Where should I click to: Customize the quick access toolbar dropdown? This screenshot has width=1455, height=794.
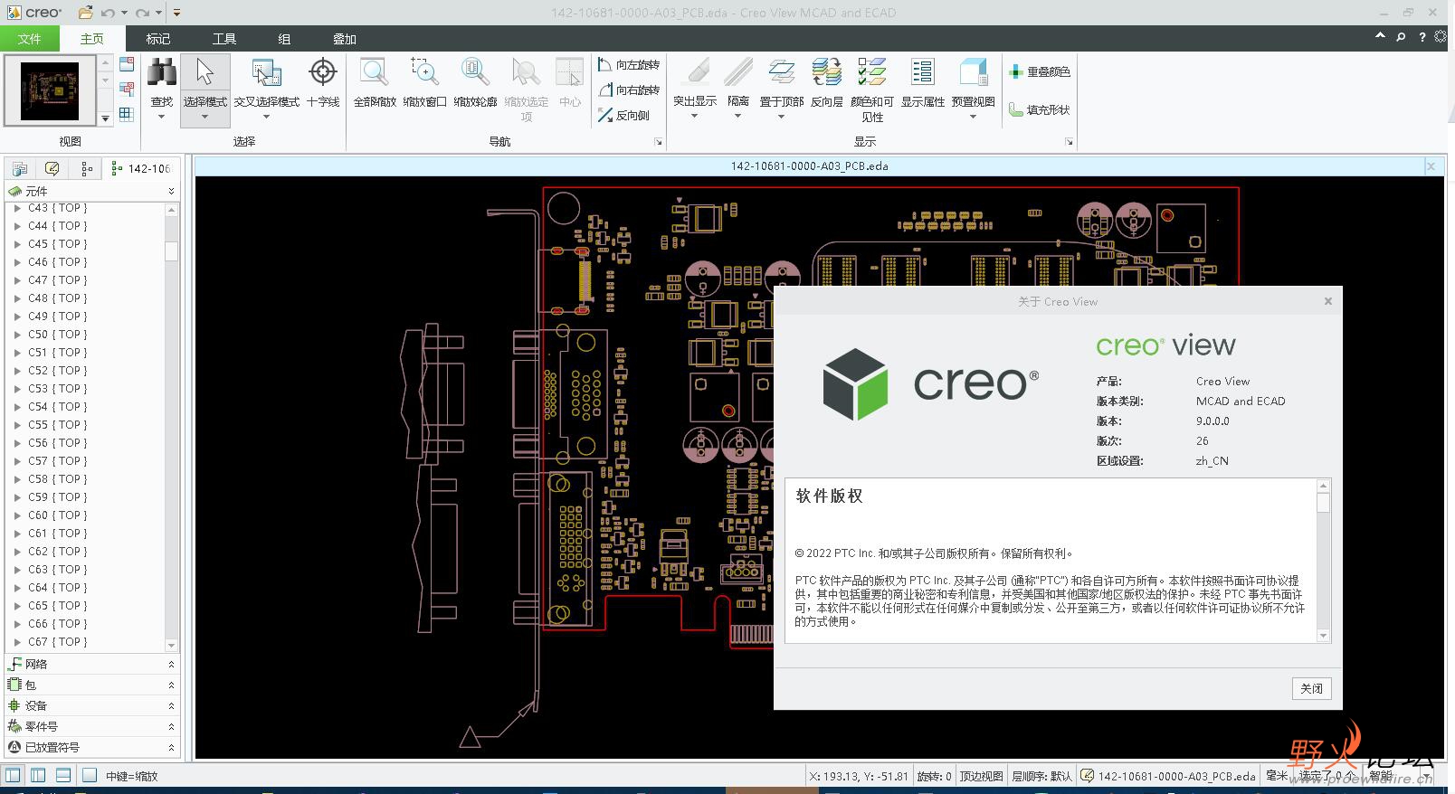coord(176,13)
